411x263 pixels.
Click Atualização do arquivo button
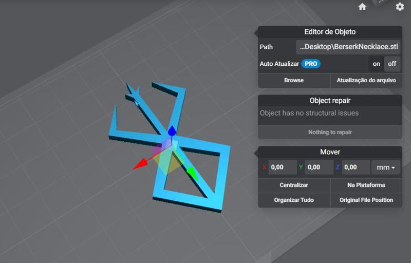[x=366, y=81]
